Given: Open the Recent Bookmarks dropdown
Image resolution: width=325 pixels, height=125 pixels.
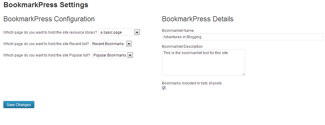Looking at the screenshot, I should [x=111, y=44].
